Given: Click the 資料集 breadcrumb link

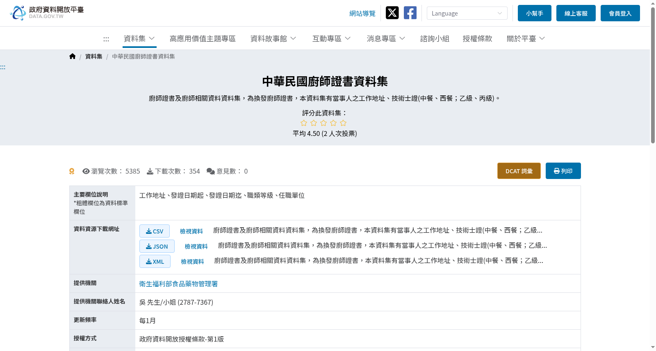Looking at the screenshot, I should (94, 57).
